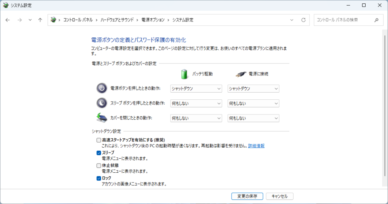Check the 休止状態 checkbox
Viewport: 388px width, 204px height.
[x=99, y=165]
